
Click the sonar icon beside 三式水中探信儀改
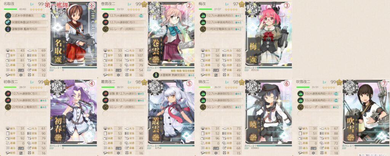(8, 16)
